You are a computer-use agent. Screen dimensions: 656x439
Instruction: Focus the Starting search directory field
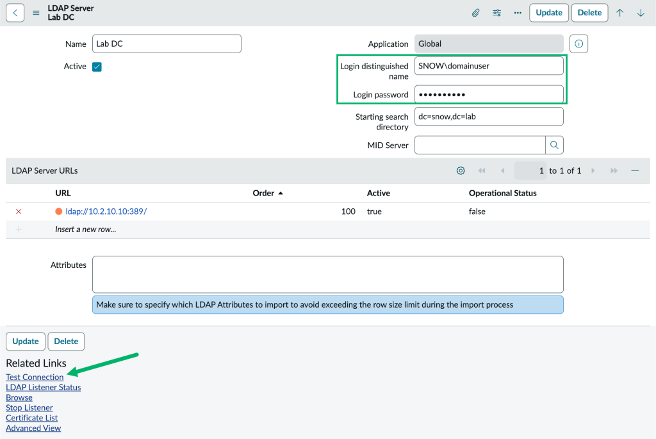tap(489, 117)
